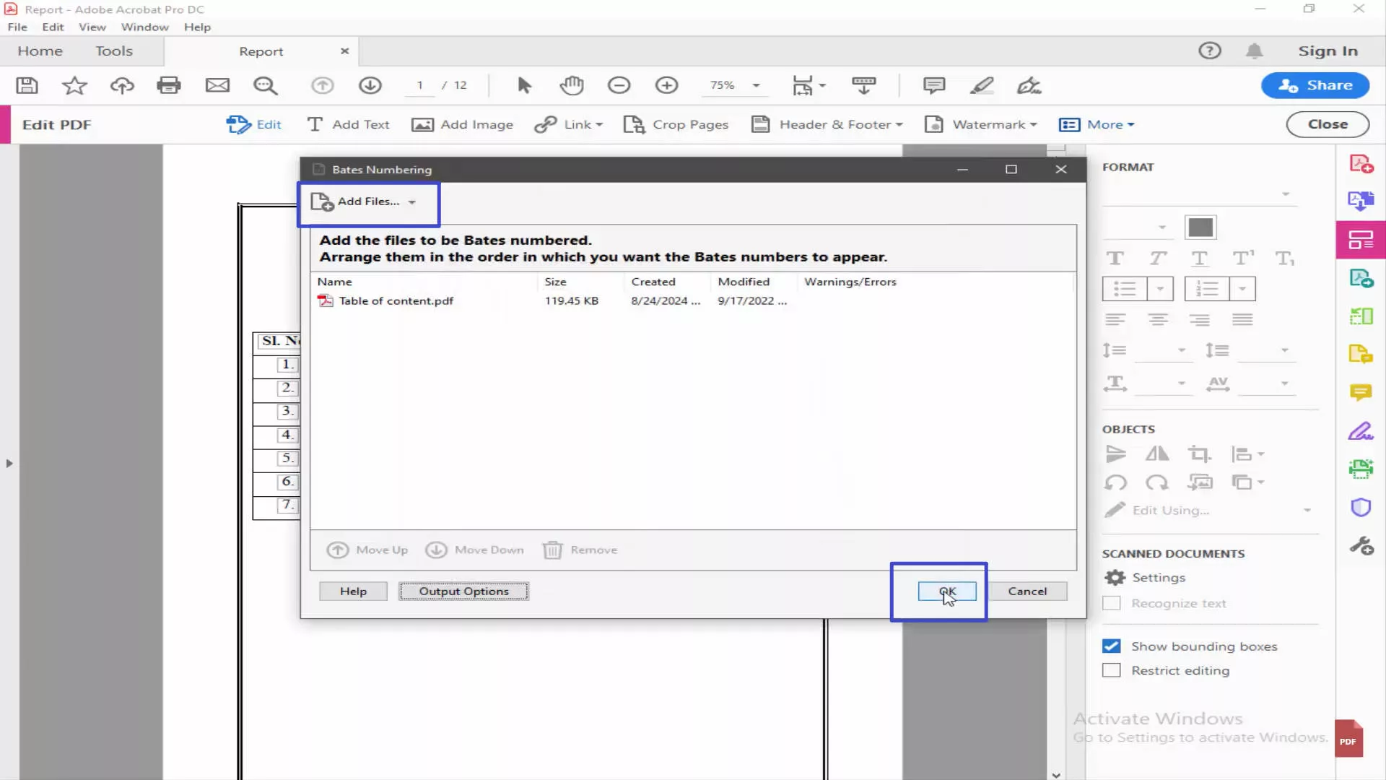Viewport: 1386px width, 780px height.
Task: Select the Add Text tool
Action: pos(348,124)
